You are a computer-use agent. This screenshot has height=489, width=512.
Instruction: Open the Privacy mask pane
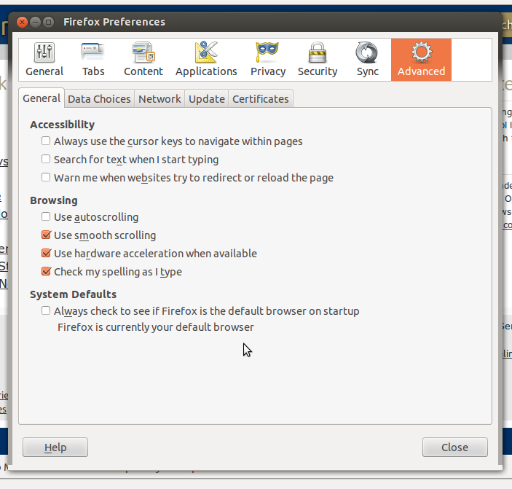268,60
